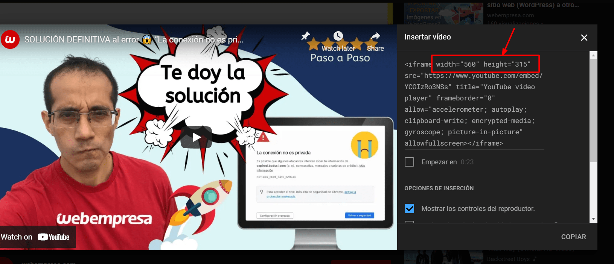The width and height of the screenshot is (614, 264).
Task: Click inside the iframe embed code
Action: point(474,104)
